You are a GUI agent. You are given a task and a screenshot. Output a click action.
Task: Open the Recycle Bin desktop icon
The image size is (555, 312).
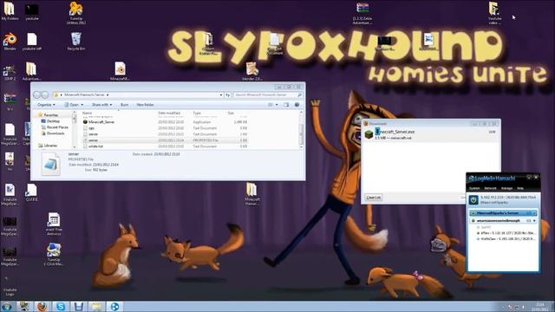pyautogui.click(x=76, y=42)
